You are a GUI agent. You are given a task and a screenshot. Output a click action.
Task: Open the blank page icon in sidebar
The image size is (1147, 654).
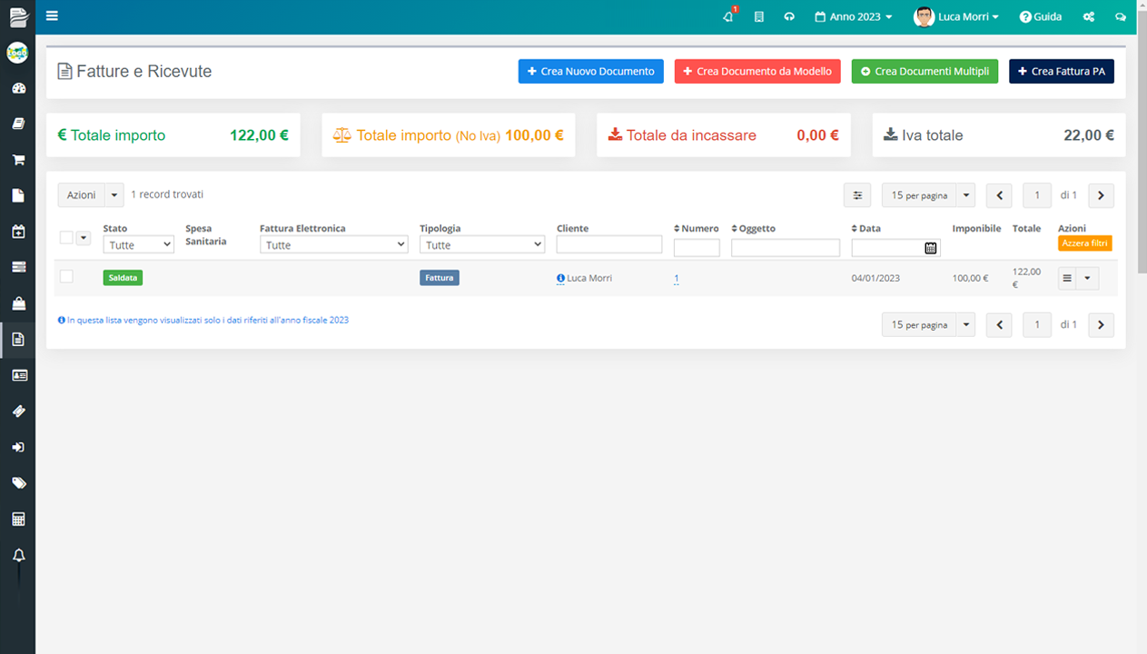click(x=18, y=195)
